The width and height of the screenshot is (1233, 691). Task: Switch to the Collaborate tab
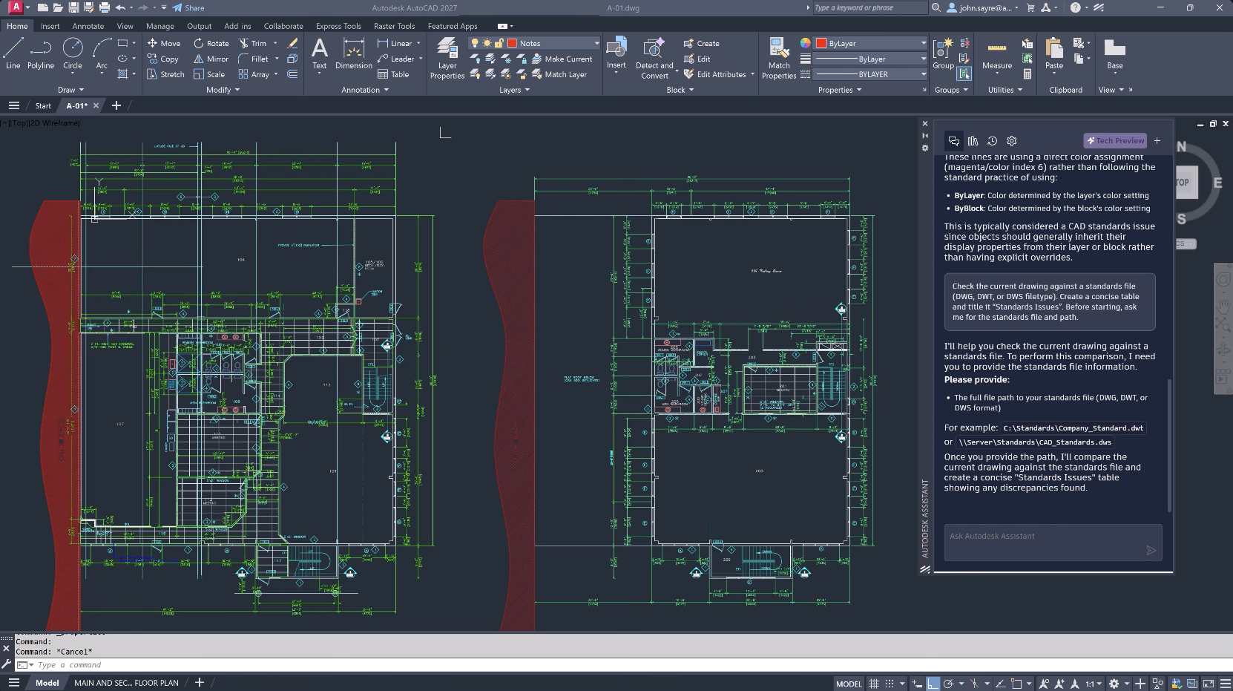coord(283,26)
